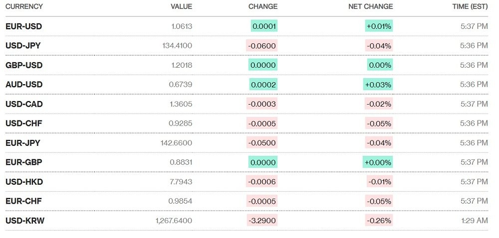Click the AUD-USD currency link
This screenshot has width=499, height=238.
[x=24, y=84]
